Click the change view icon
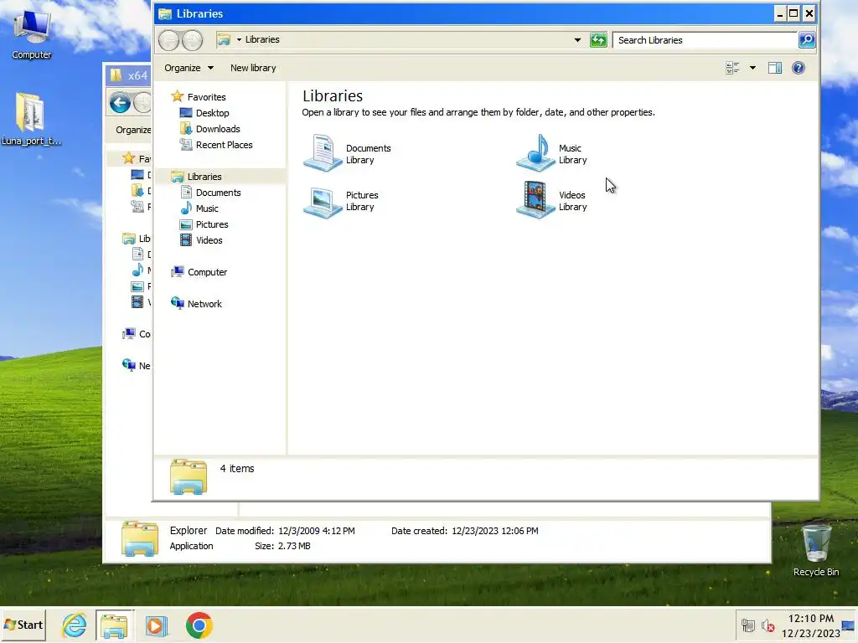 (732, 68)
